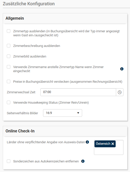130x172 pixels.
Task: Show info for Sonderzeichen aus Autokennzeichen
Action: (83, 161)
